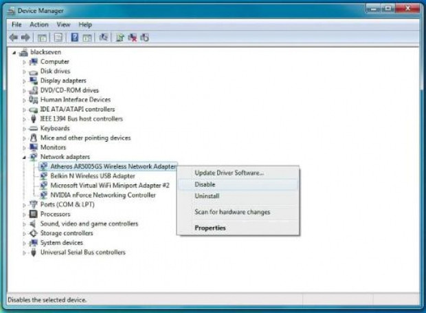Expand the Ports (COM & LPT) arrow
Viewport: 426px width, 313px height.
(24, 205)
